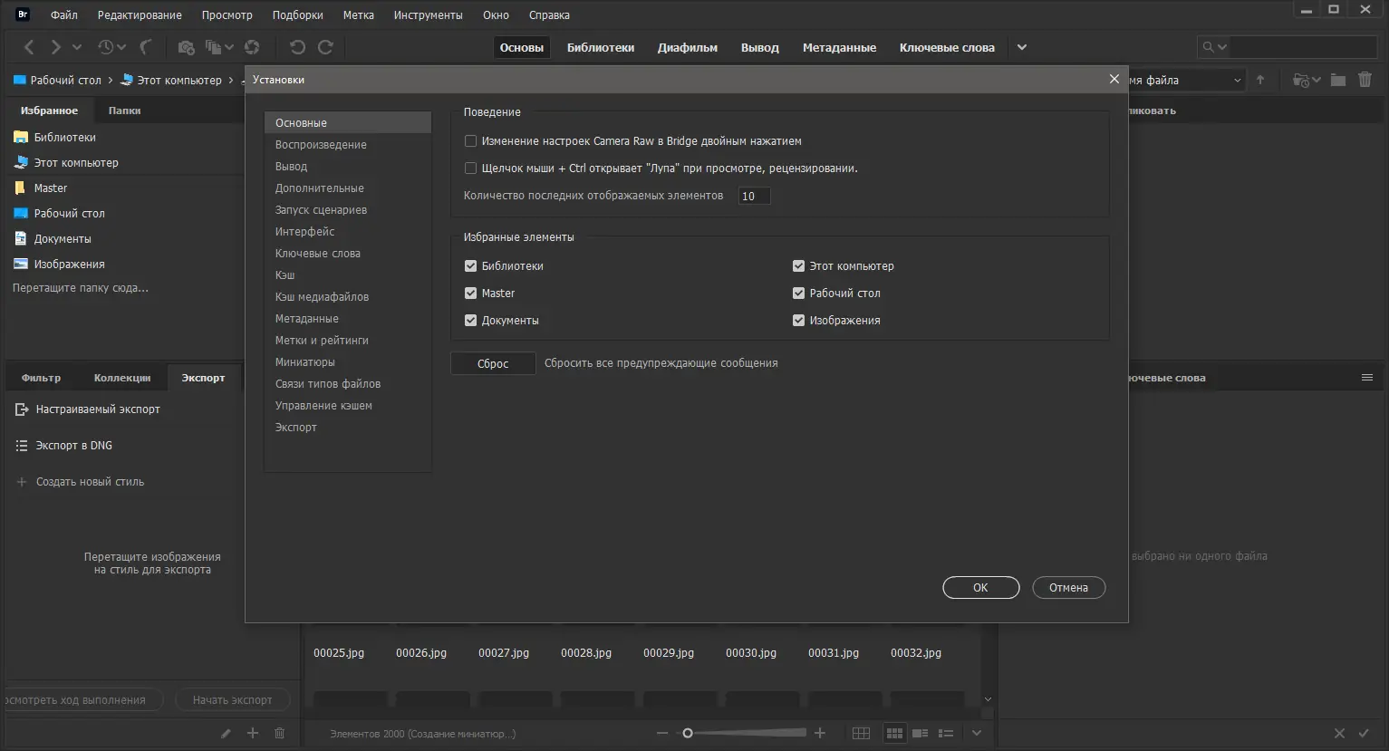Image resolution: width=1389 pixels, height=751 pixels.
Task: Click the recent files clock icon
Action: coord(106,47)
